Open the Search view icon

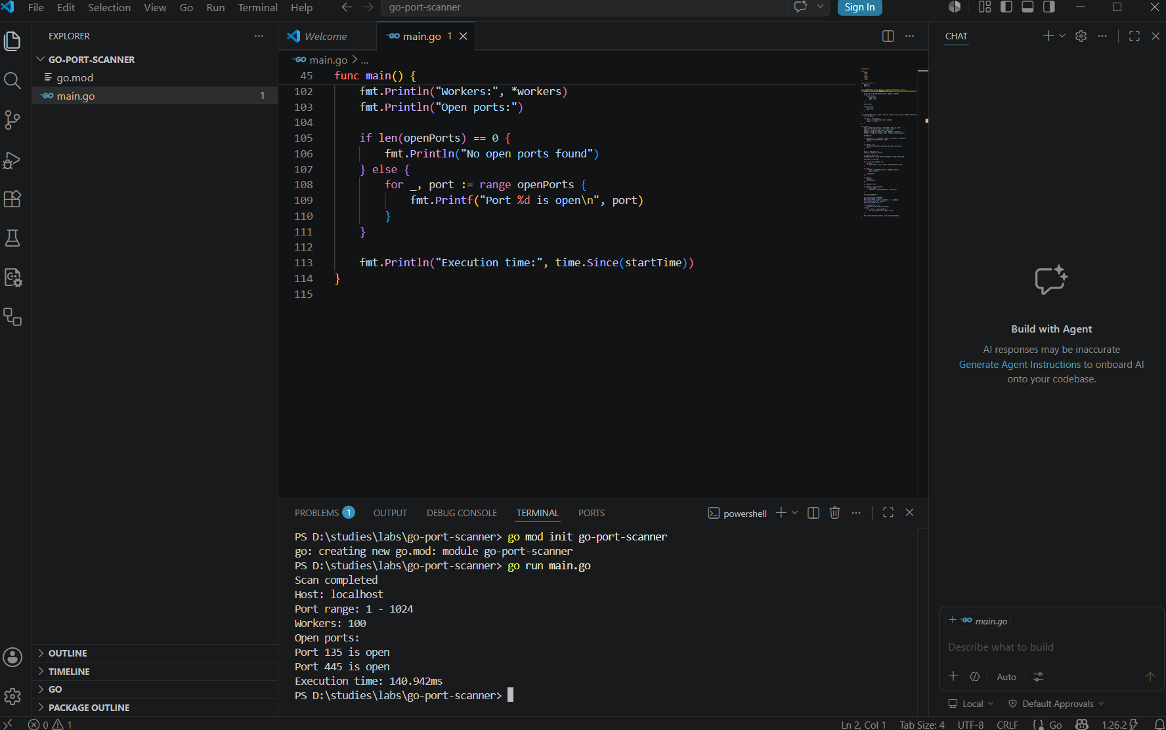[12, 81]
